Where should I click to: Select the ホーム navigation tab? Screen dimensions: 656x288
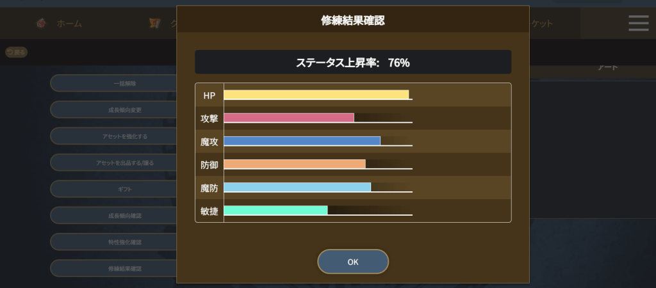(69, 24)
